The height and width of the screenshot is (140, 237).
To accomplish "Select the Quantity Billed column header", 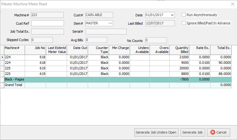I will 179,50.
